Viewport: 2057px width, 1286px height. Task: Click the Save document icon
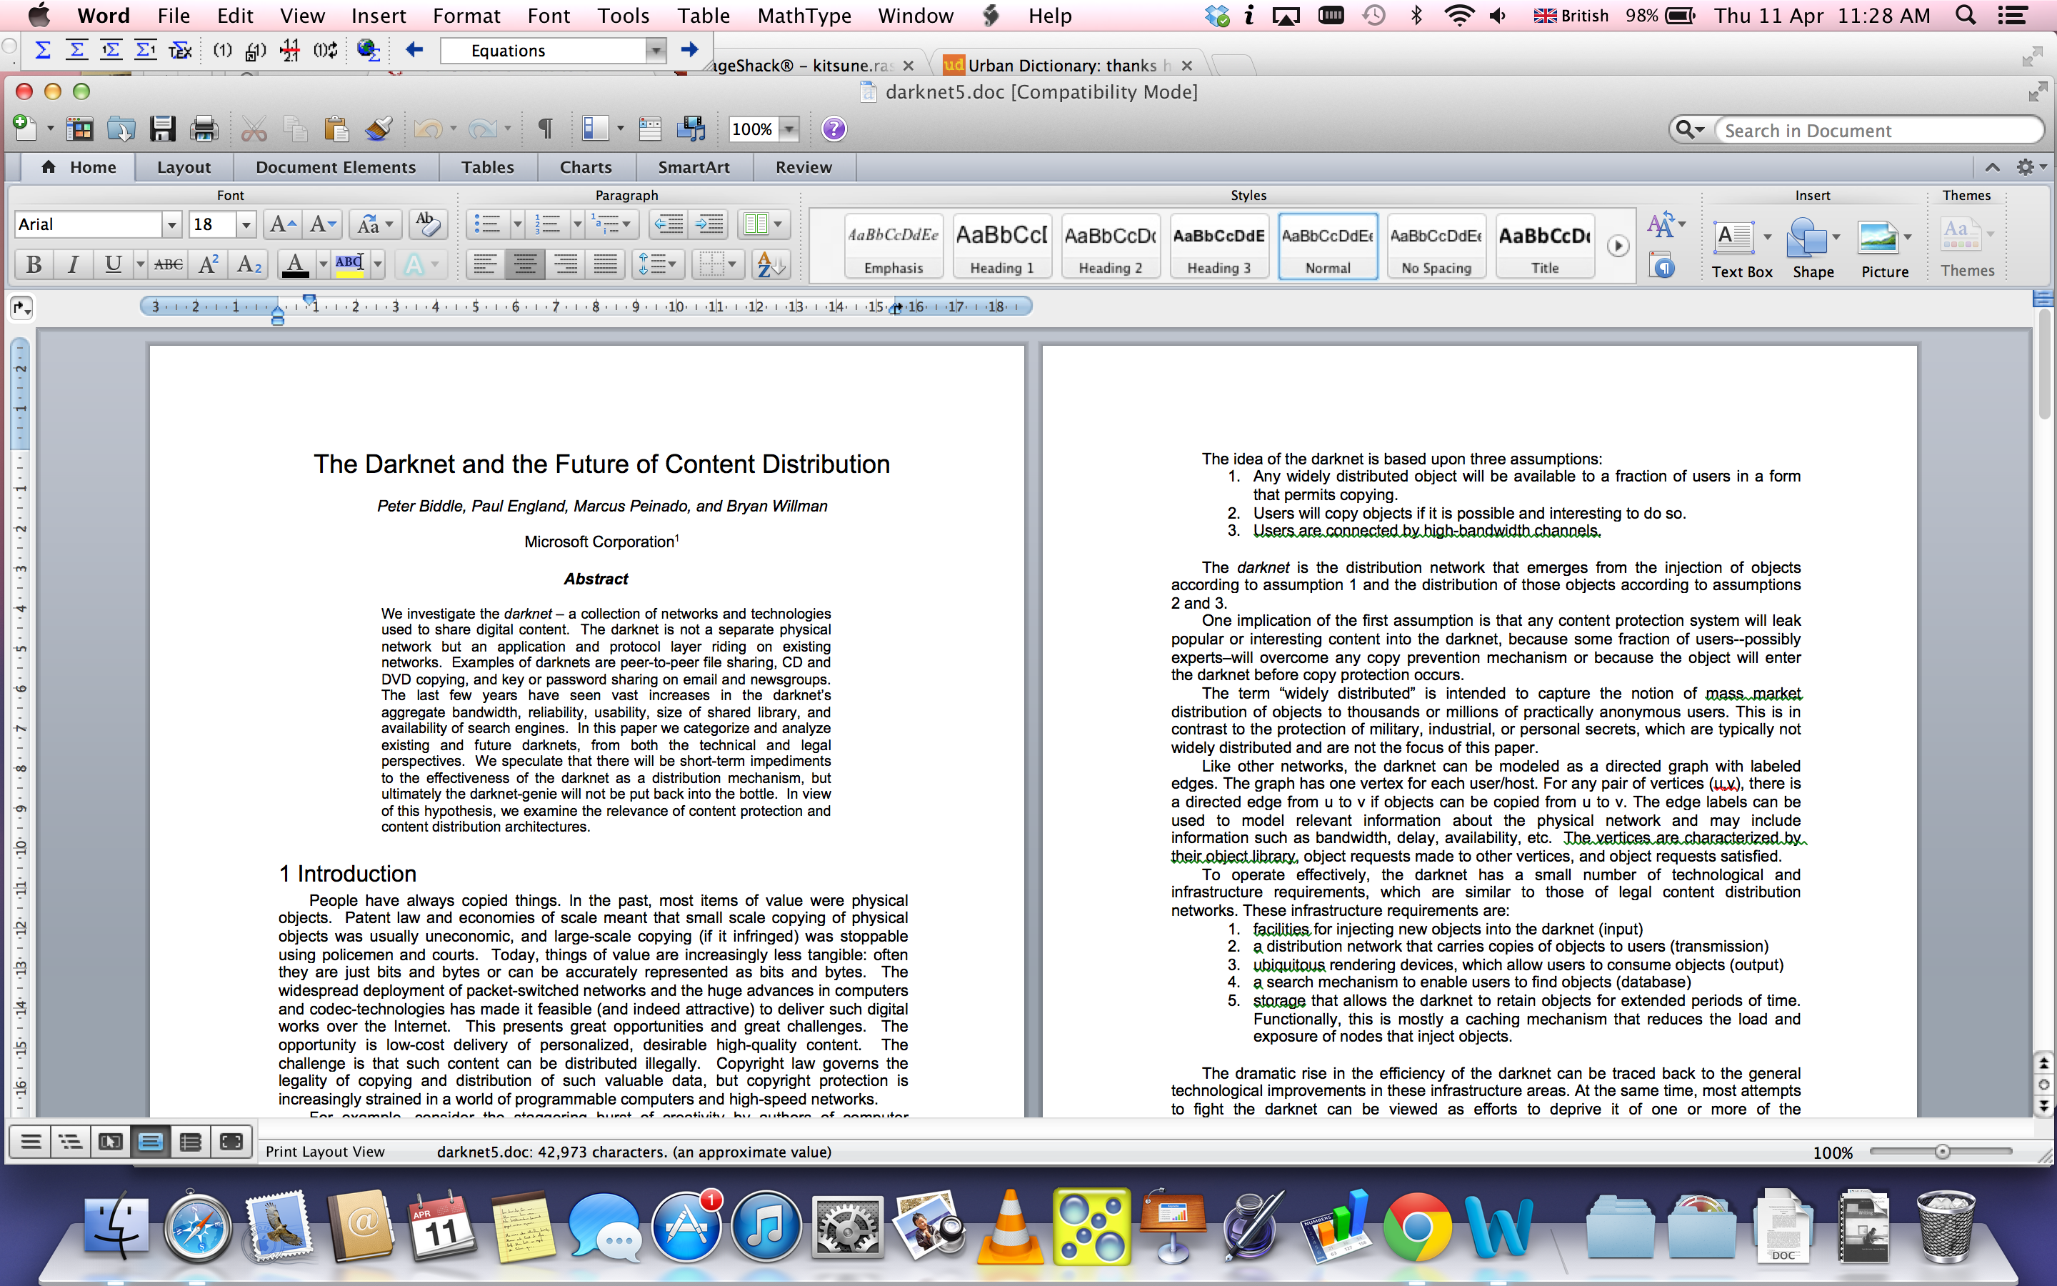tap(161, 129)
